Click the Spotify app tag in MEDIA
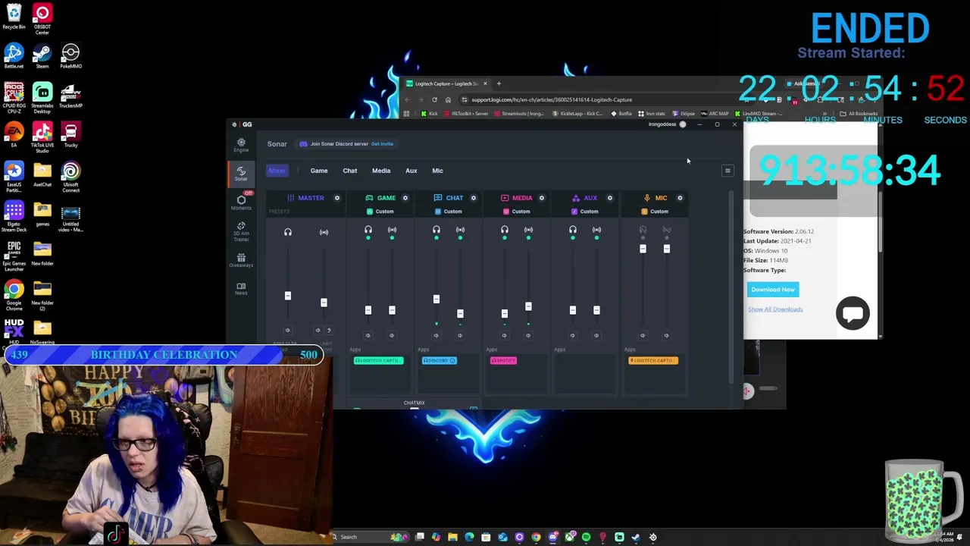Viewport: 970px width, 546px height. click(x=503, y=360)
